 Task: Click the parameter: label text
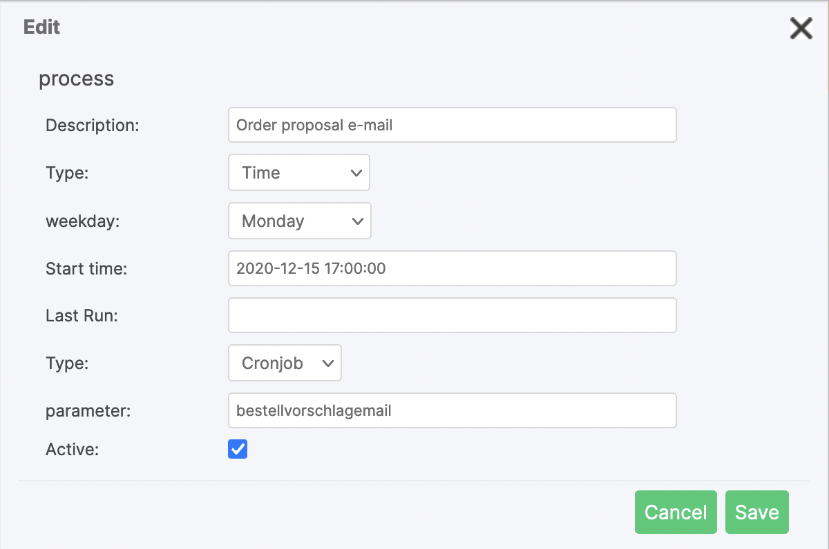pos(88,410)
